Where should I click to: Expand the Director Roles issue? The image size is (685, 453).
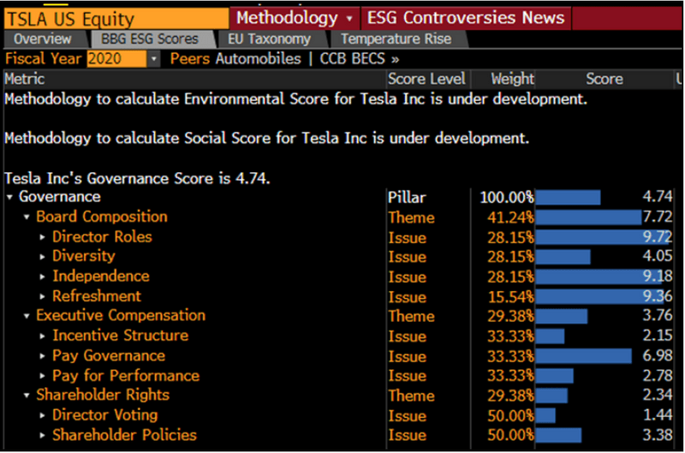42,236
